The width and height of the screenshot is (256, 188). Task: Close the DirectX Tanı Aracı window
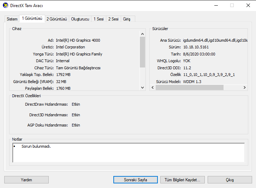click(x=248, y=5)
